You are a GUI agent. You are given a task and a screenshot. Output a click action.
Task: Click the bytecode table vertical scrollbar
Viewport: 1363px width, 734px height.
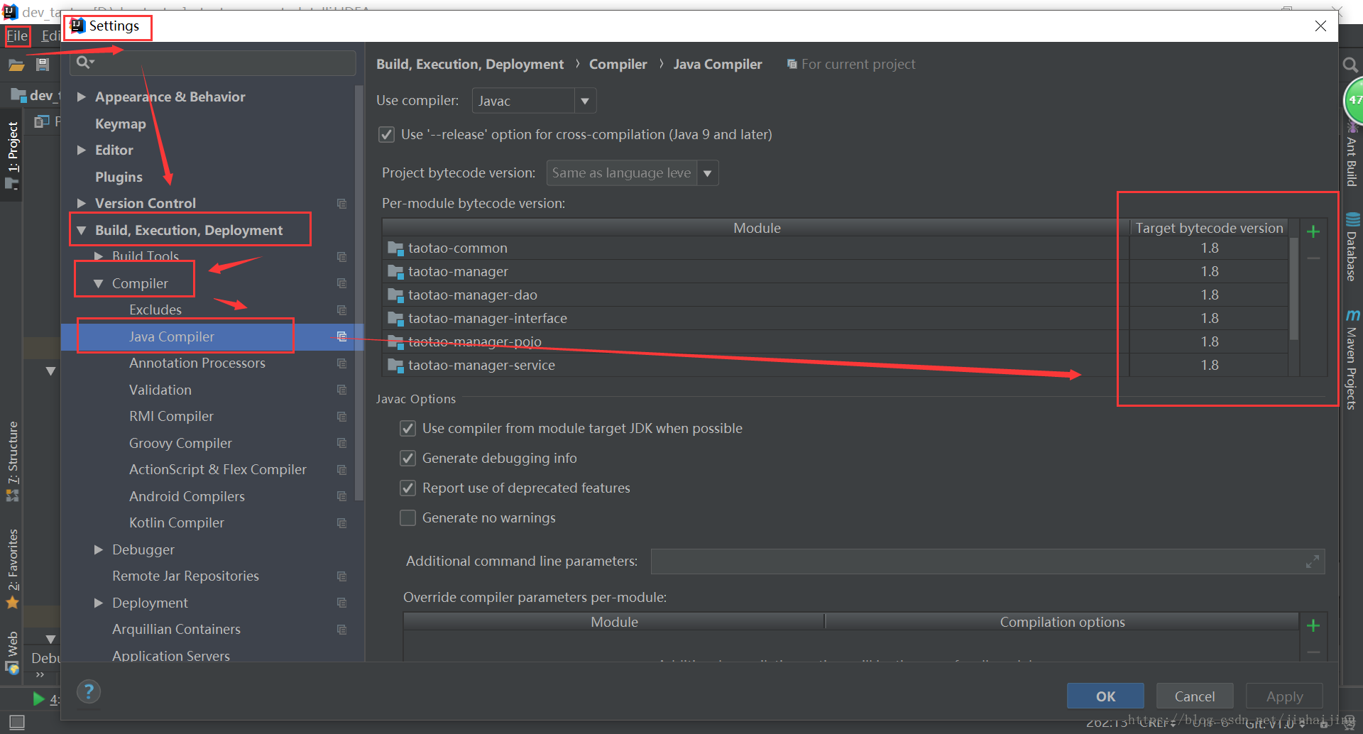(x=1293, y=289)
